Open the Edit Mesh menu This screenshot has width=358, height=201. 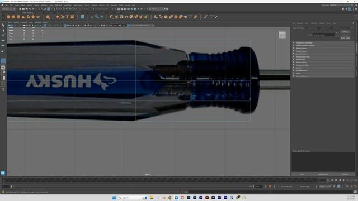(58, 5)
